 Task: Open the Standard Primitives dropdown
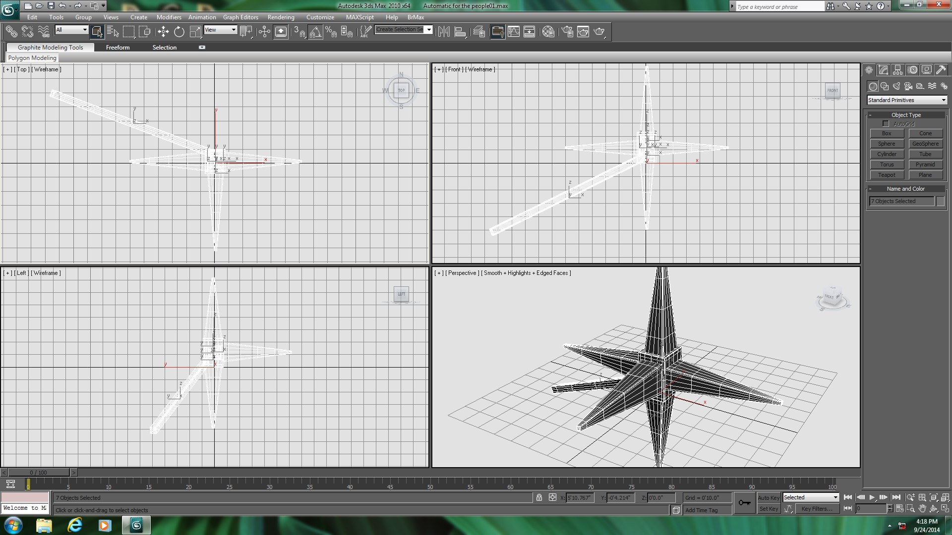pyautogui.click(x=907, y=100)
